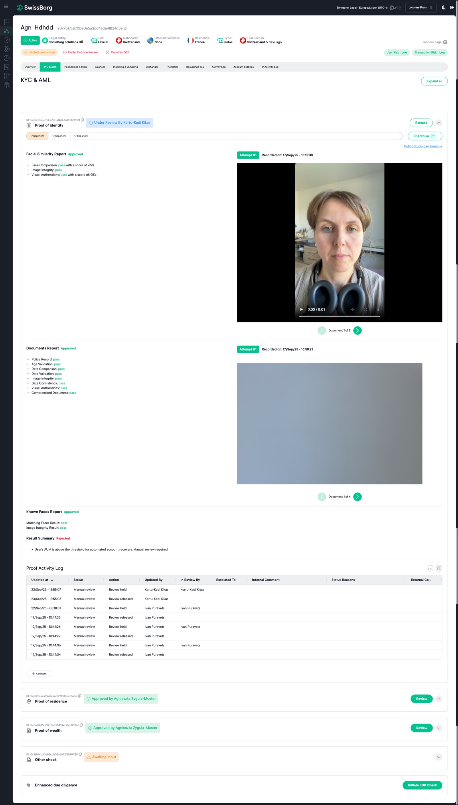Copy the user ID next to Agn Hdhdd

point(125,29)
